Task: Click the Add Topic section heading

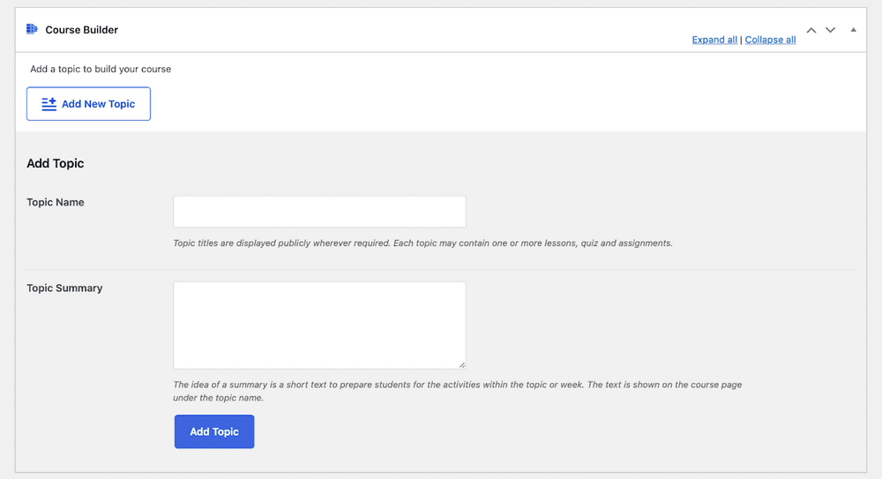Action: (x=56, y=163)
